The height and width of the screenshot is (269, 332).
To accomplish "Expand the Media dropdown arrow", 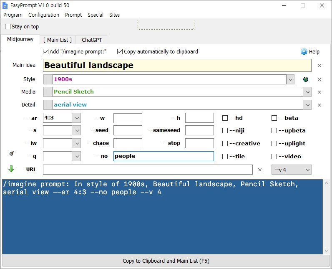I will click(307, 92).
